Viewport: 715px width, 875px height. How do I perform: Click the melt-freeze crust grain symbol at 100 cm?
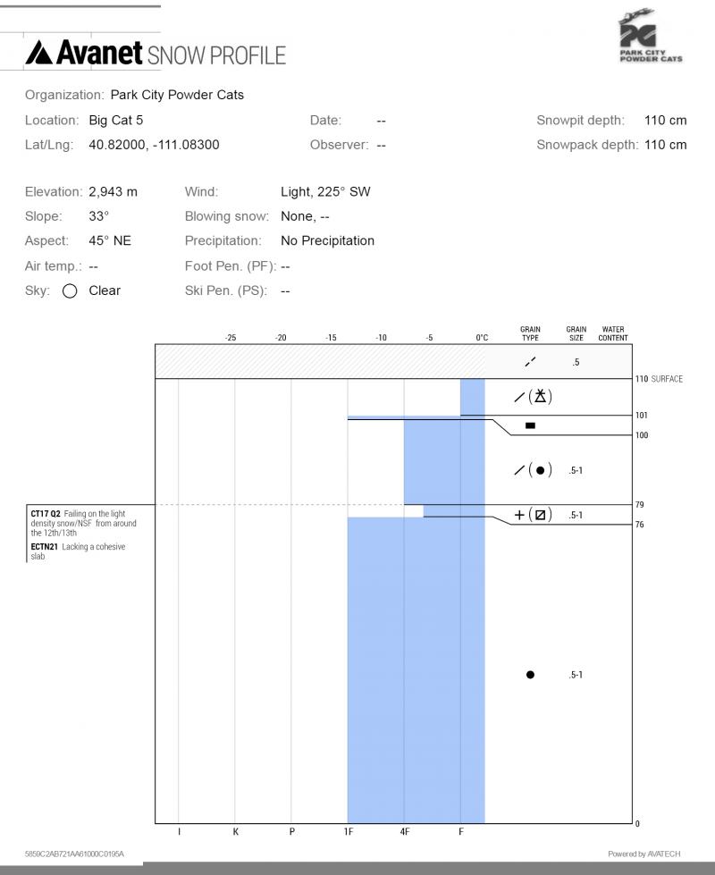530,425
